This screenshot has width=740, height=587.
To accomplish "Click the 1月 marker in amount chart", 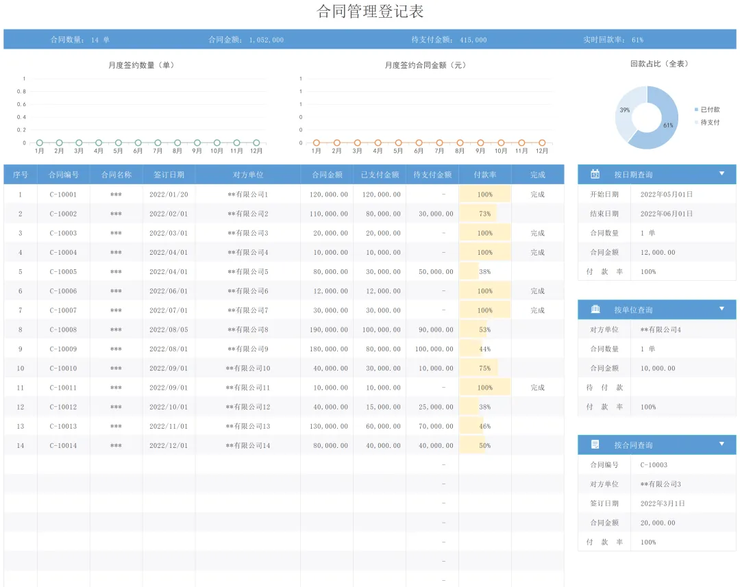I will pyautogui.click(x=316, y=142).
